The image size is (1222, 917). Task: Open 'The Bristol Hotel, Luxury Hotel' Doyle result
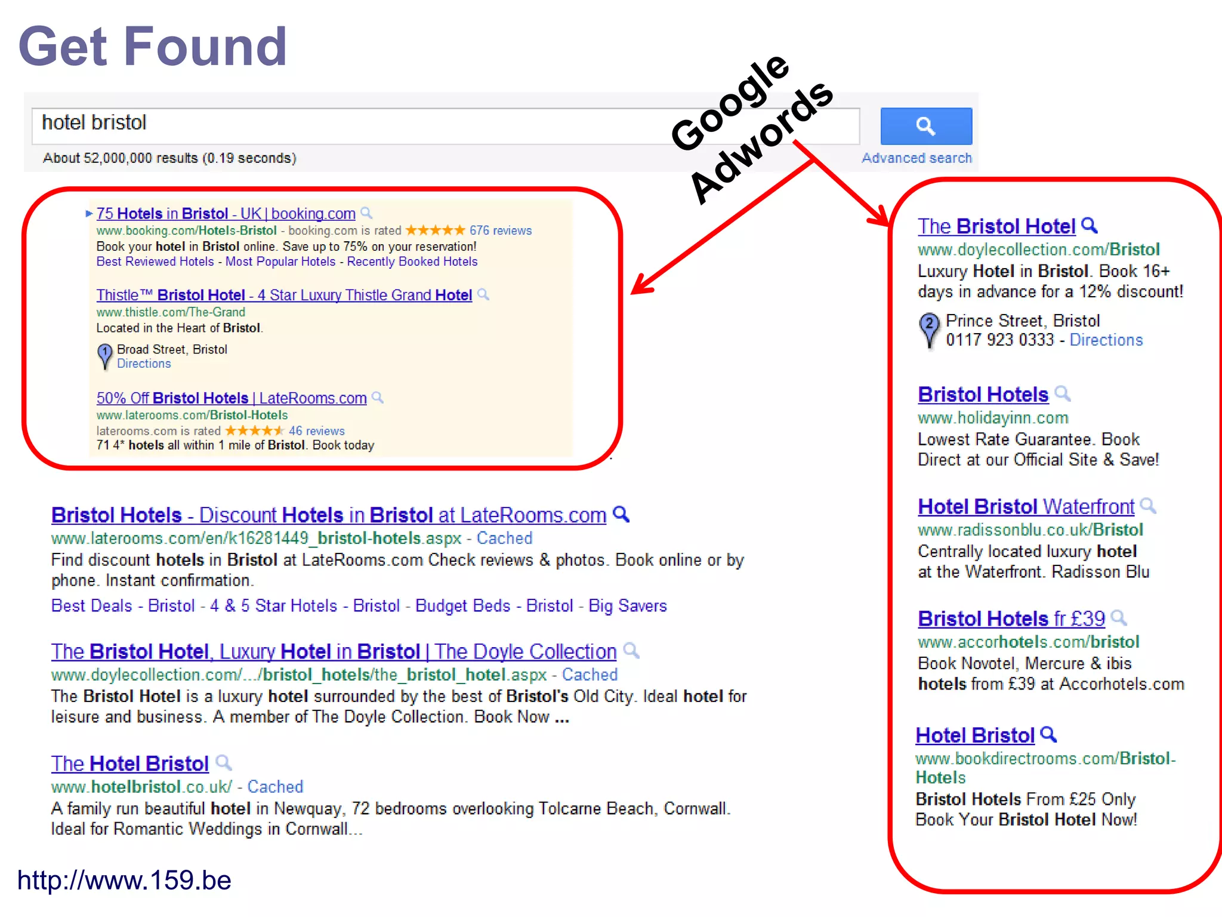pos(334,651)
